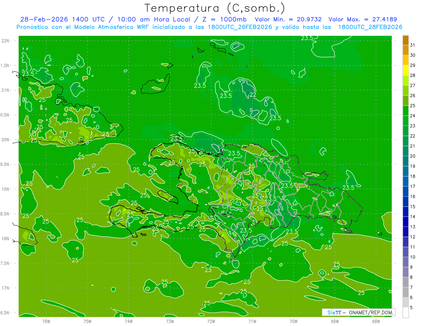Select the 'Z = 1000mb' pressure level text
422x326 pixels.
(225, 19)
